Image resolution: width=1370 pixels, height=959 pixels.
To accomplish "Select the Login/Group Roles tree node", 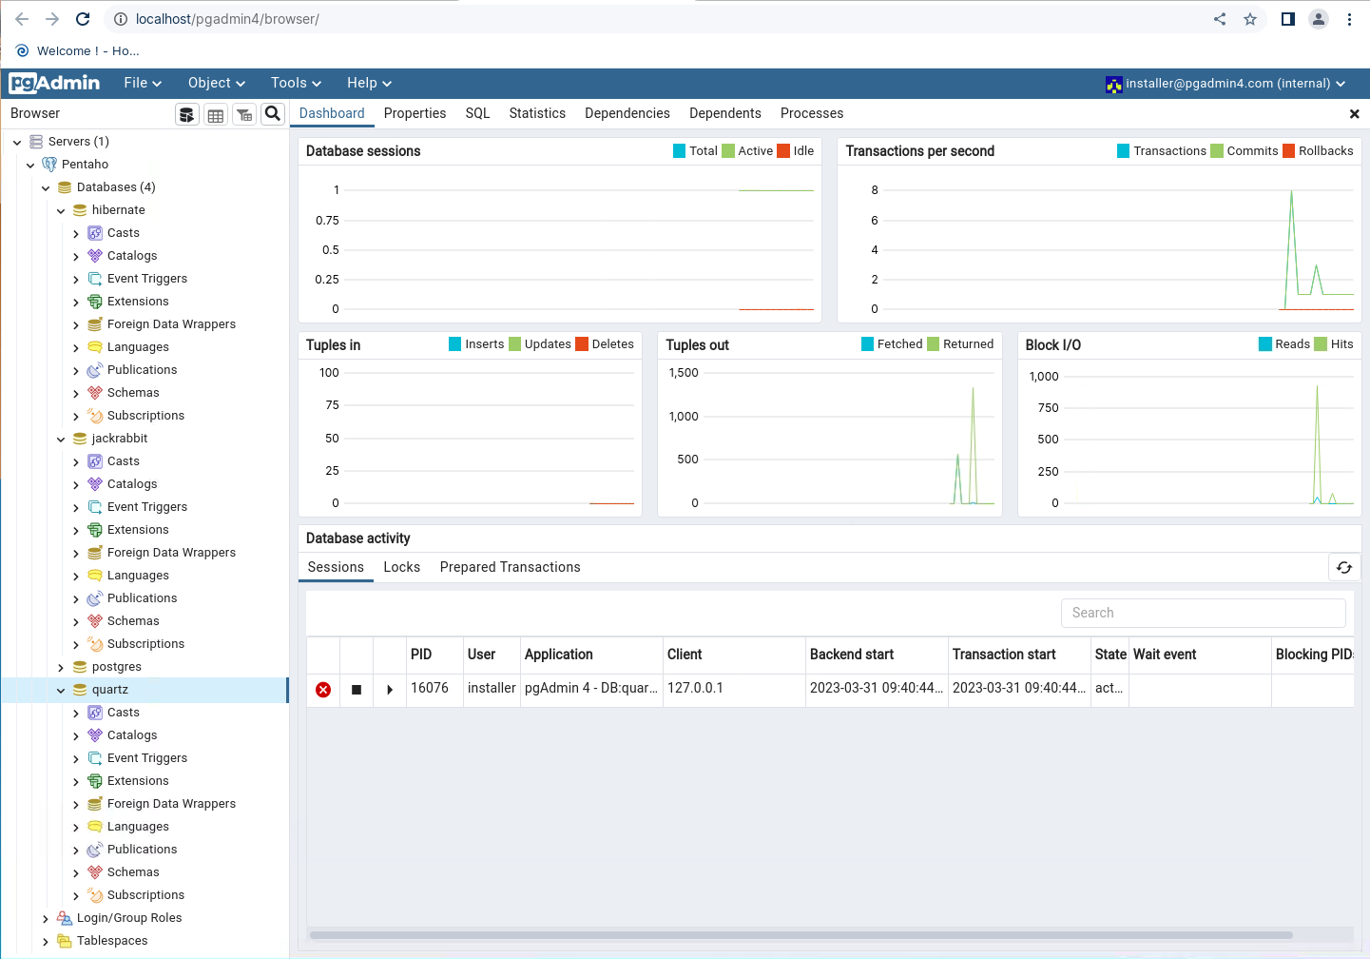I will [129, 918].
